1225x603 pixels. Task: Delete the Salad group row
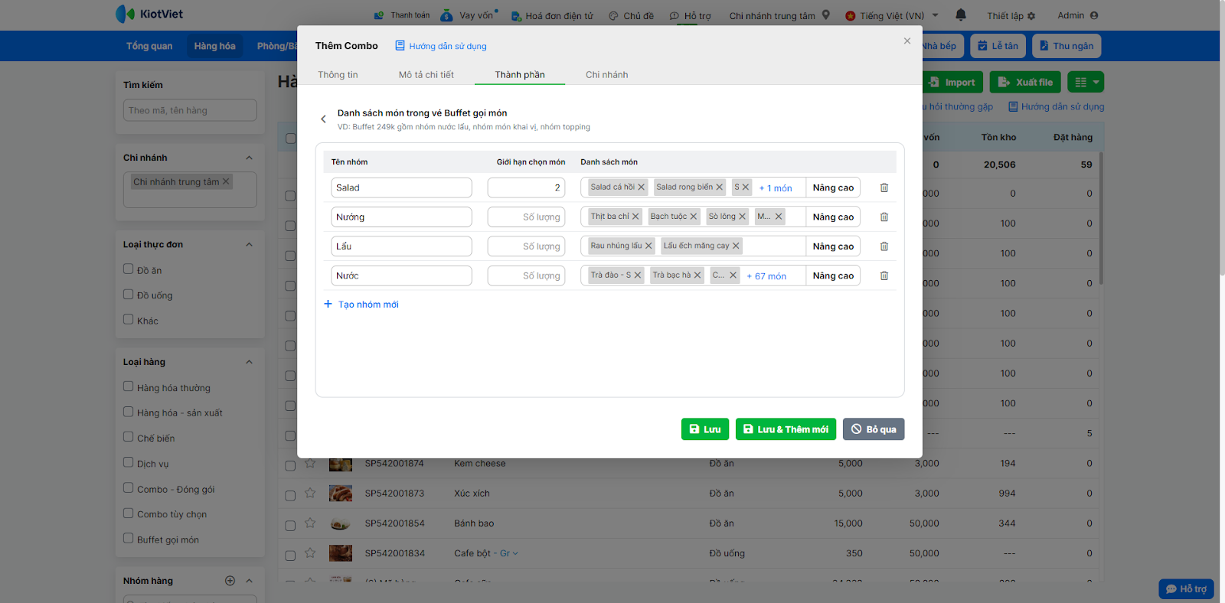coord(884,187)
